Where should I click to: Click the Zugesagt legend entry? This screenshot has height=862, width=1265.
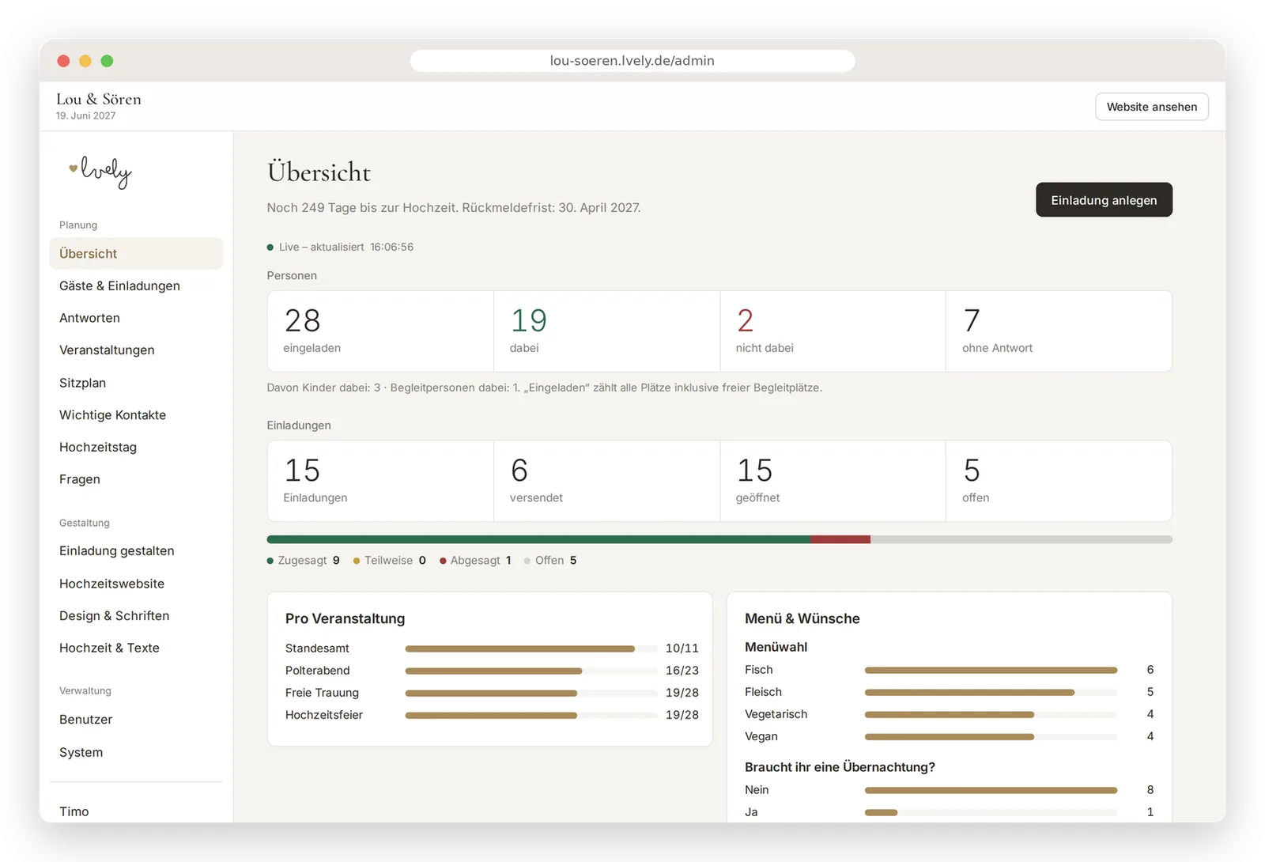pos(304,561)
